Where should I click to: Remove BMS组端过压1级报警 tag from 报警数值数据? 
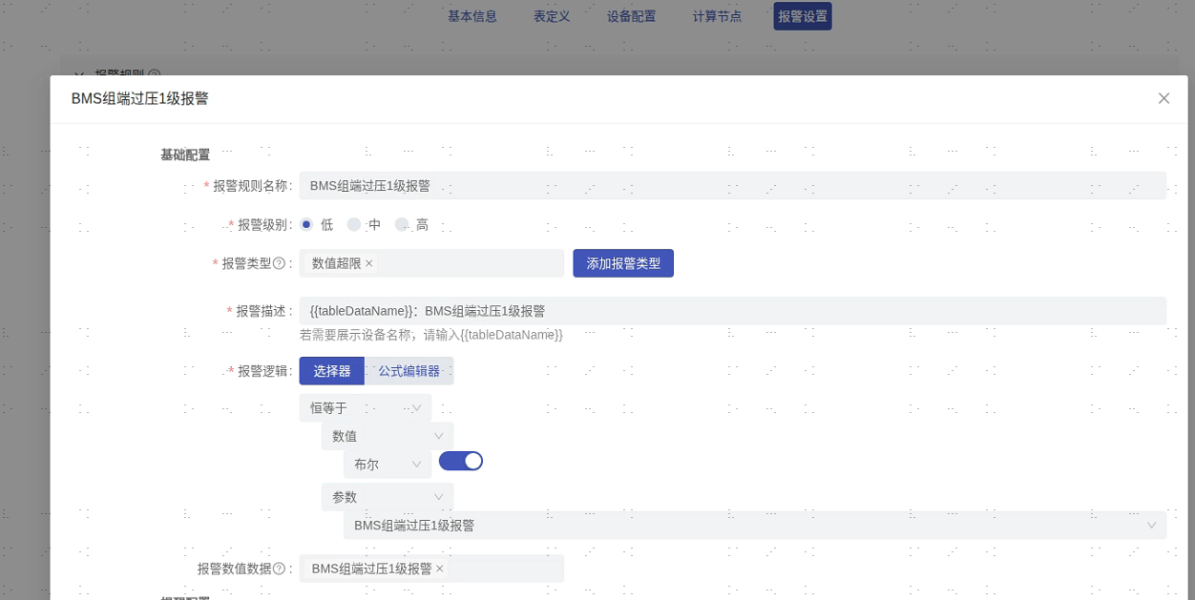tap(440, 569)
